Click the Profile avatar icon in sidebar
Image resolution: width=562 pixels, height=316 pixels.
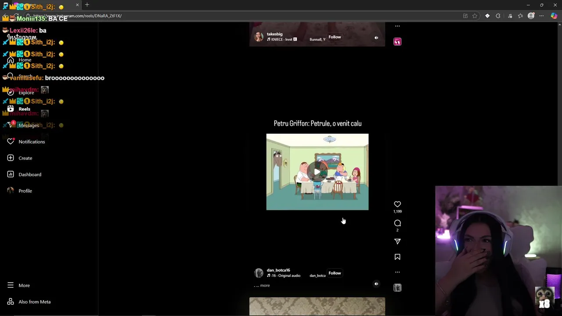[11, 190]
